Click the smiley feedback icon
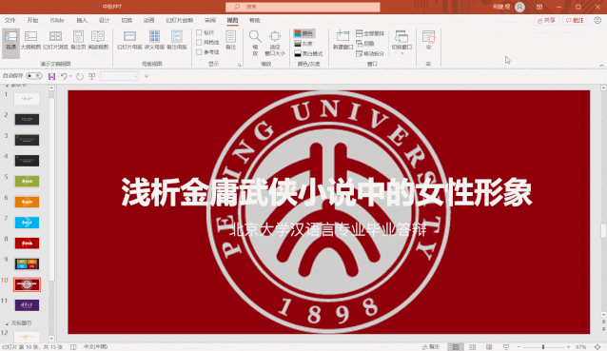Image resolution: width=607 pixels, height=351 pixels. click(x=597, y=20)
